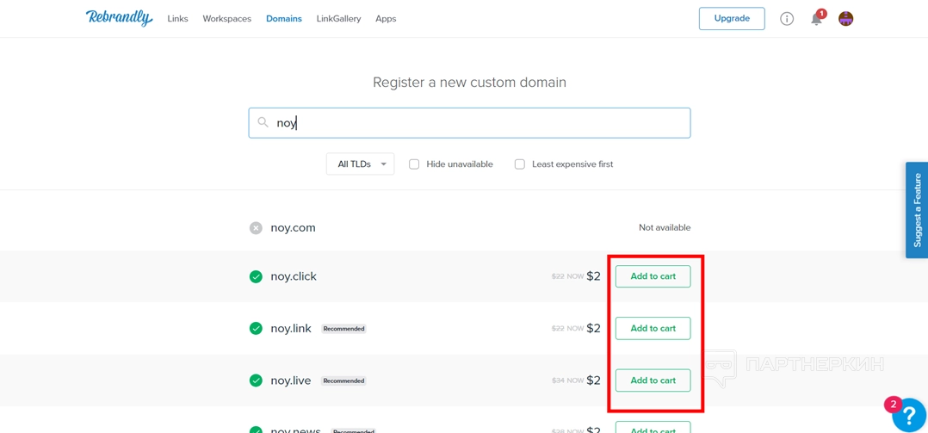Open the notifications bell
Image resolution: width=928 pixels, height=433 pixels.
coord(816,19)
